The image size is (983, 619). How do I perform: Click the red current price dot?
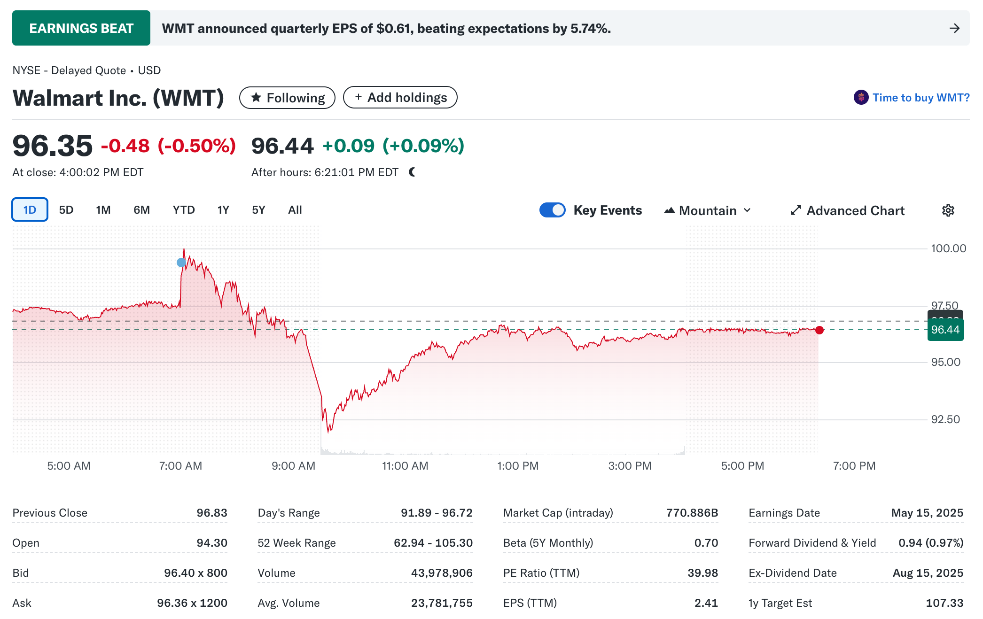[819, 330]
